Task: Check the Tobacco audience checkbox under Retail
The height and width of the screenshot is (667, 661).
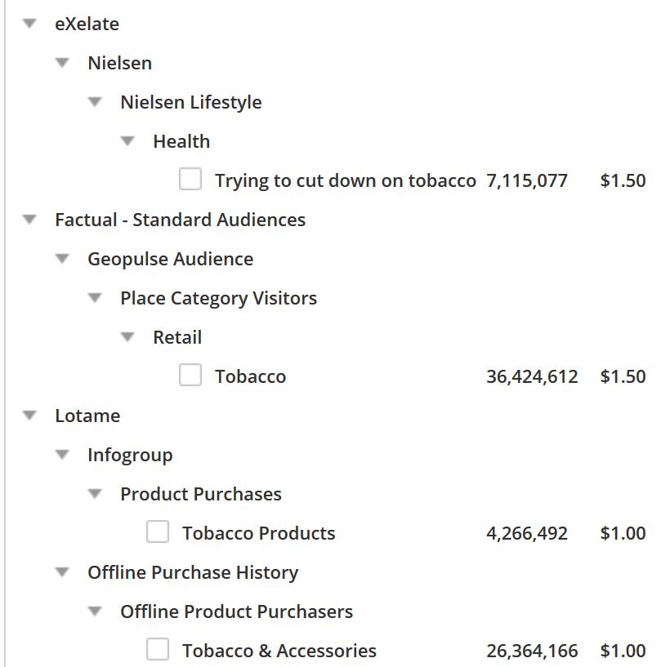Action: (190, 376)
